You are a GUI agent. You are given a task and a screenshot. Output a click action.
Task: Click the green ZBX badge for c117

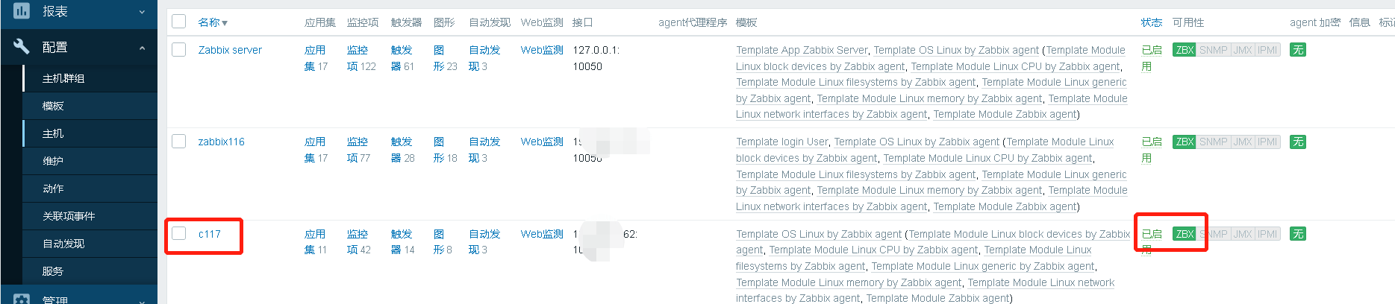[1185, 234]
